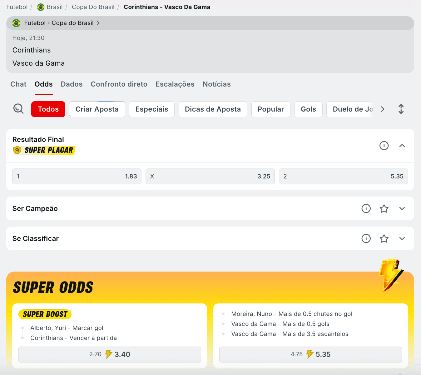This screenshot has width=421, height=375.
Task: Select the Dicas de Aposta filter
Action: 213,109
